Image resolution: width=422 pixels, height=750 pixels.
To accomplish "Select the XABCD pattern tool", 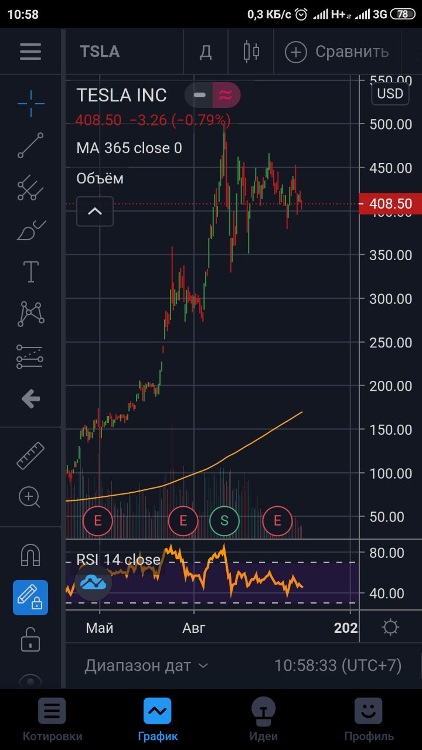I will [x=30, y=314].
